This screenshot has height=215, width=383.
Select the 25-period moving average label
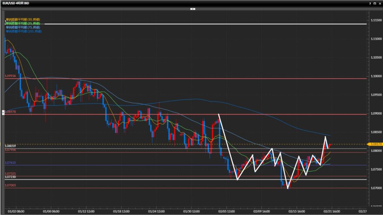(x=23, y=23)
